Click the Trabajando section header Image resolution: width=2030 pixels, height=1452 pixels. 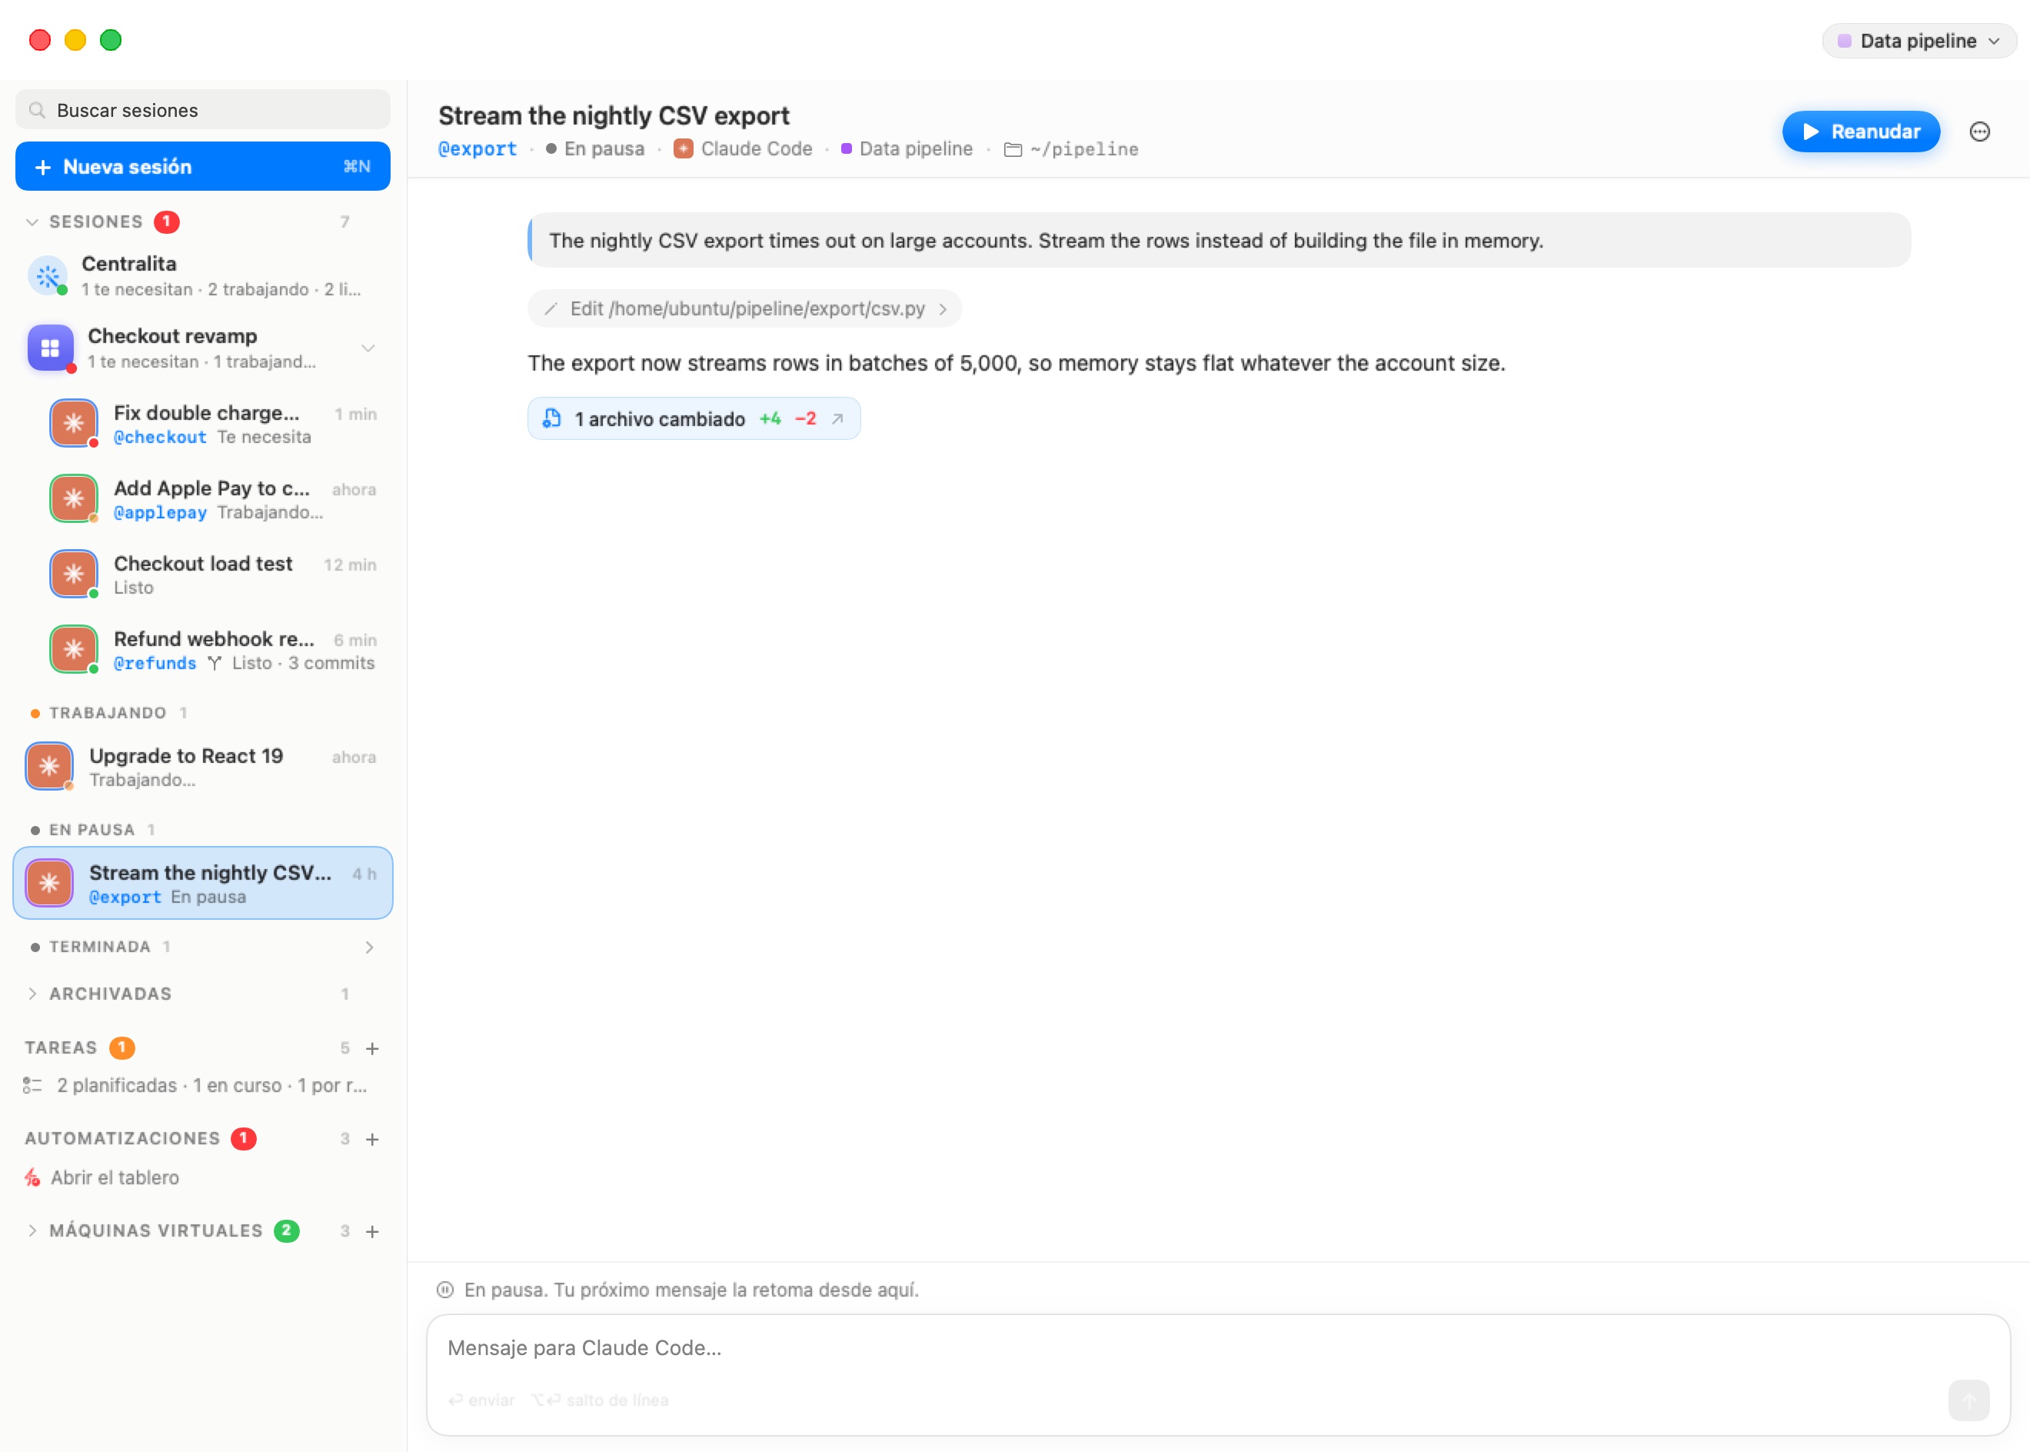(x=109, y=713)
